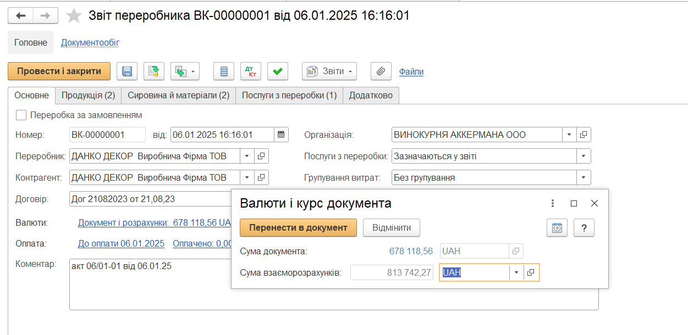The image size is (688, 335).
Task: Click the document date field
Action: 222,135
